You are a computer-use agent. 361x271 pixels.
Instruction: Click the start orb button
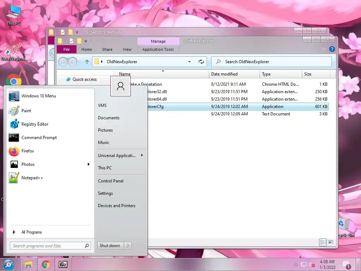tap(8, 265)
